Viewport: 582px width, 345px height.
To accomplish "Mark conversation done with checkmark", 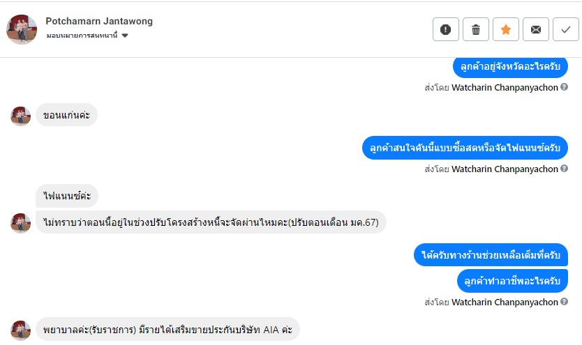I will tap(565, 29).
